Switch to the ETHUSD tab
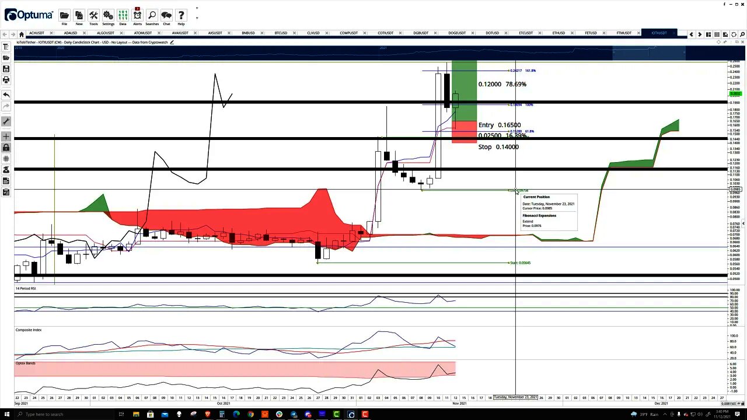Viewport: 747px width, 420px height. pos(558,33)
